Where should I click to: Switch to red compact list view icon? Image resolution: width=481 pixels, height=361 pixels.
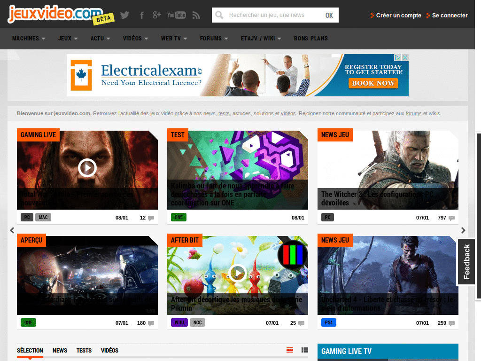click(x=290, y=350)
